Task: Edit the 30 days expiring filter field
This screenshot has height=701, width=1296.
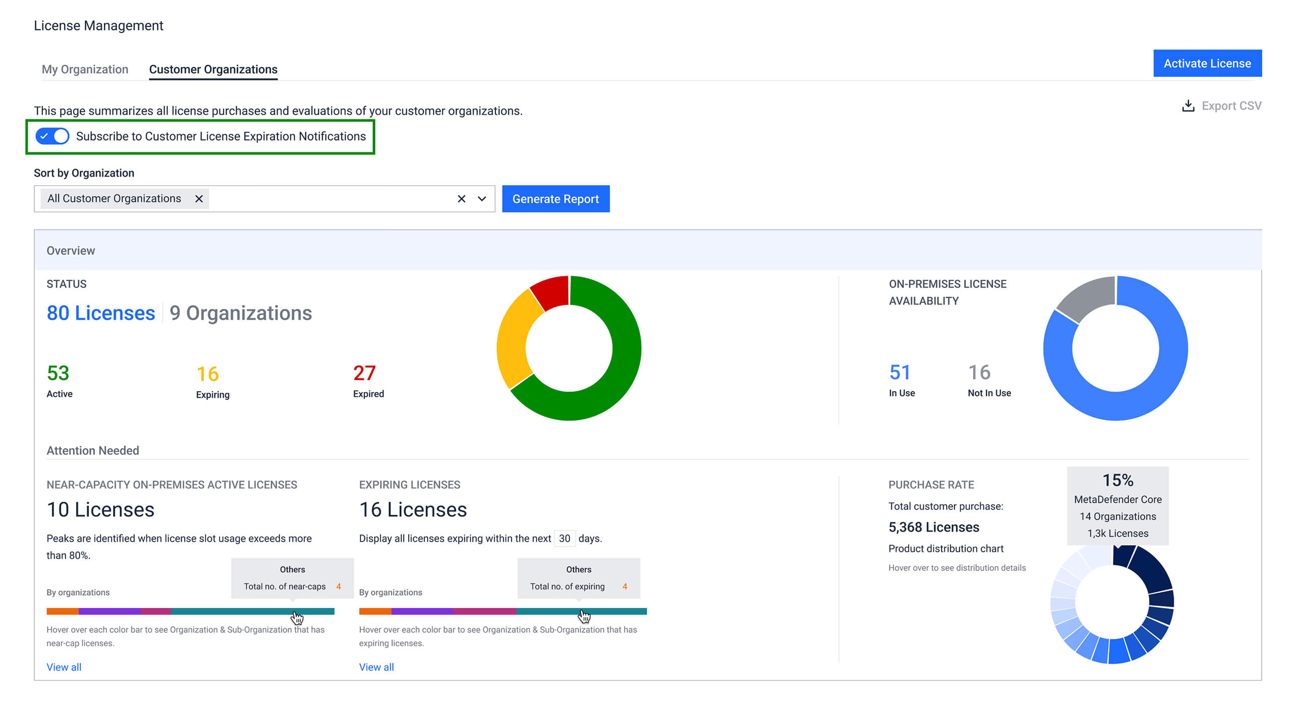Action: (x=565, y=538)
